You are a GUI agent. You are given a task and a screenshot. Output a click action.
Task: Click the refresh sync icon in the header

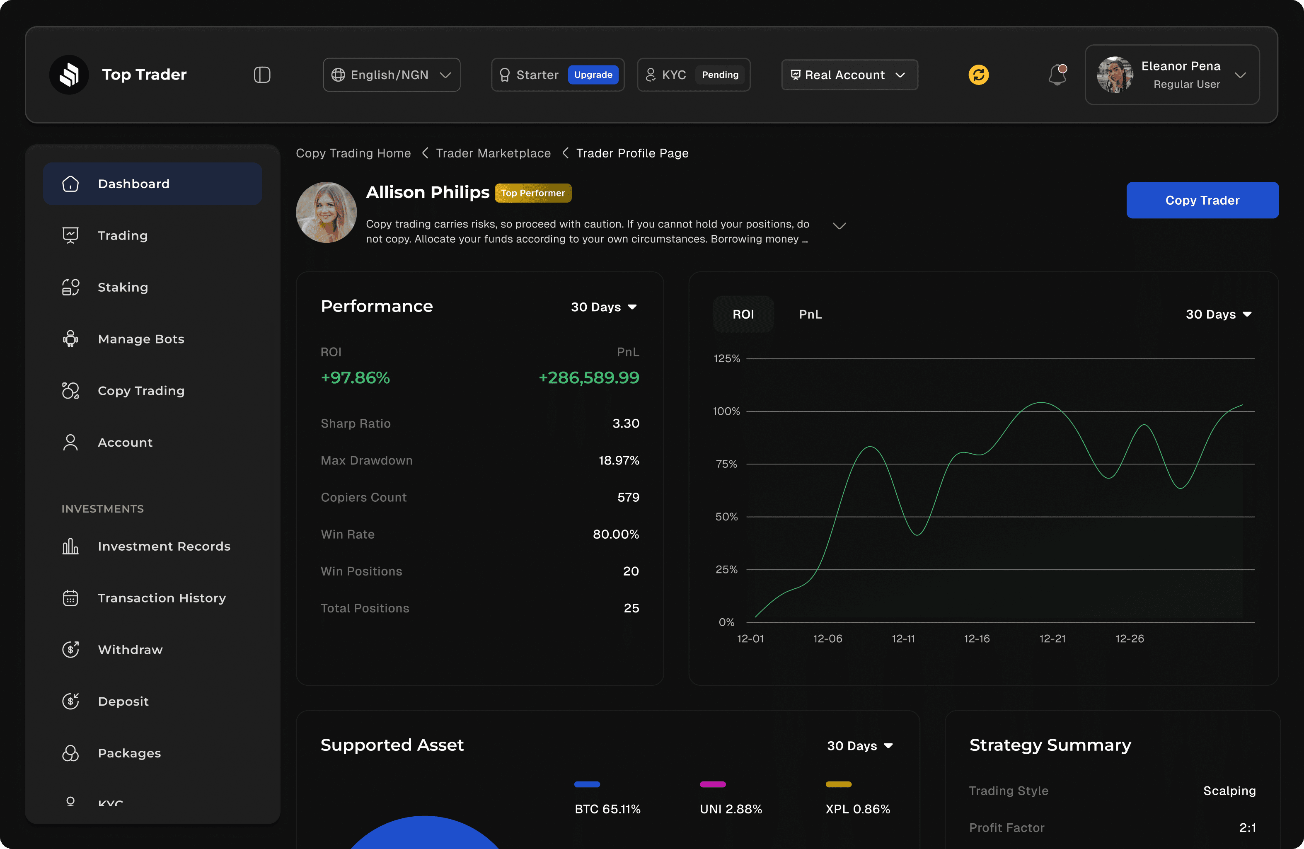[979, 75]
